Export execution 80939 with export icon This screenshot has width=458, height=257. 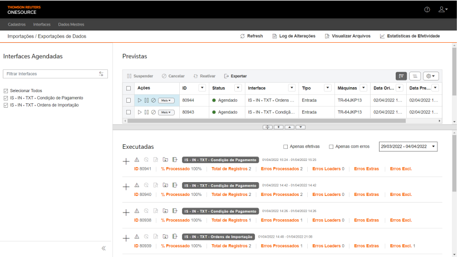(175, 236)
